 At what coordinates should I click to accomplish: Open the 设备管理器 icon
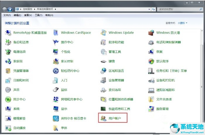click(103, 80)
